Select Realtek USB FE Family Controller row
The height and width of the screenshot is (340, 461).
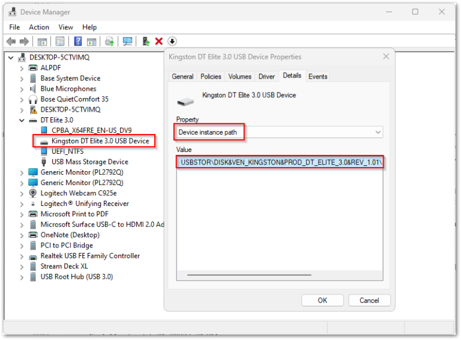coord(90,256)
